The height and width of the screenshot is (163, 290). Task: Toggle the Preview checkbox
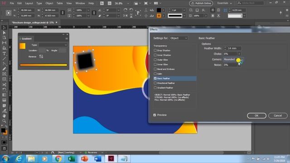point(155,115)
